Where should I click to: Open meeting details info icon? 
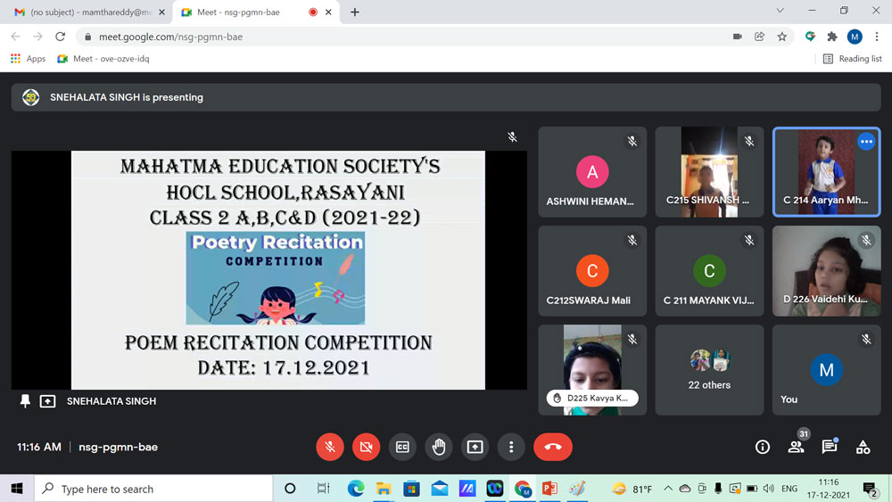762,447
